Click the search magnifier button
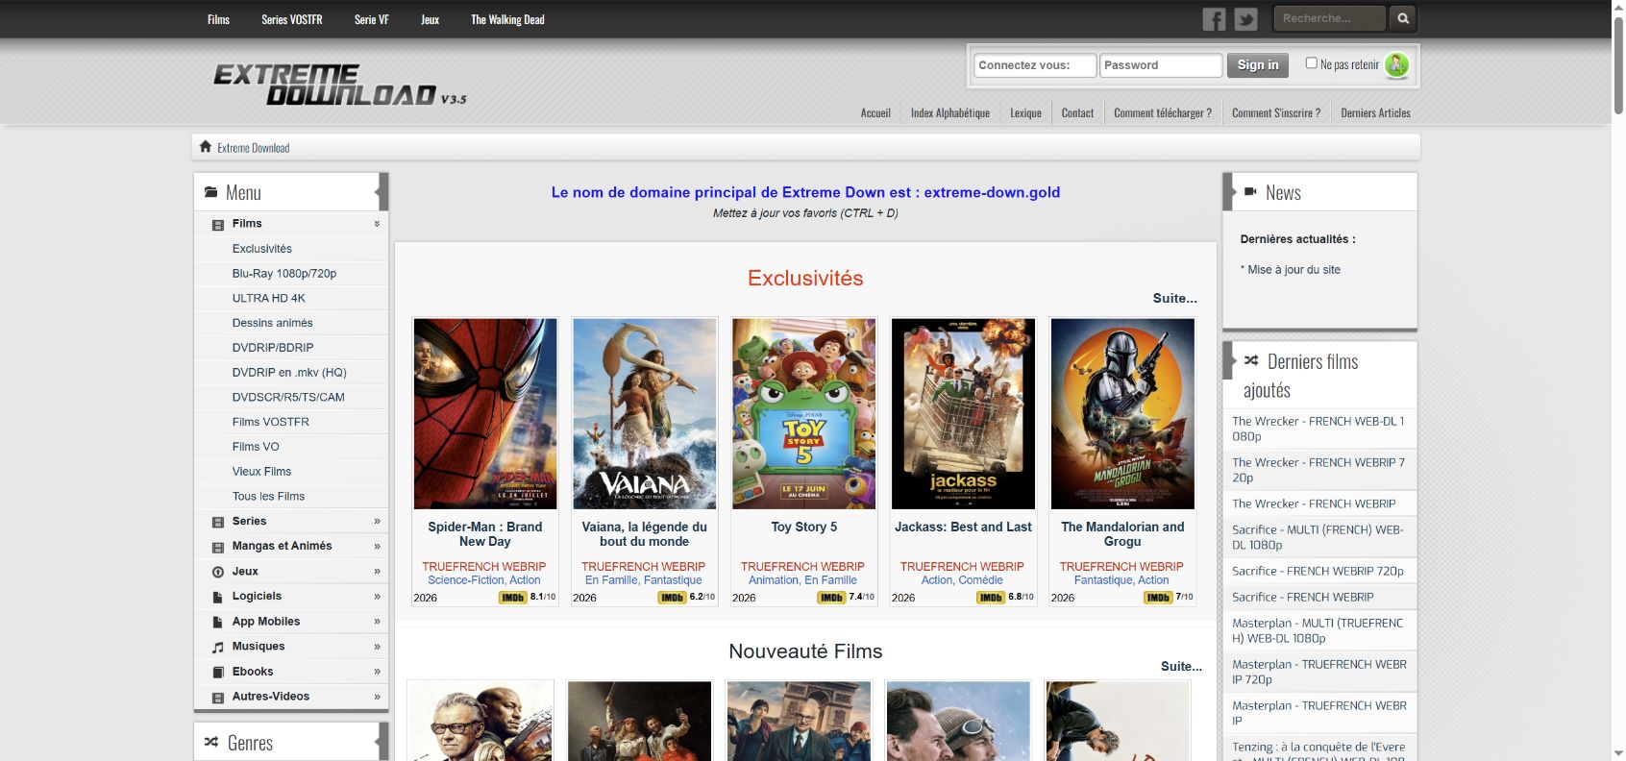 [1403, 18]
